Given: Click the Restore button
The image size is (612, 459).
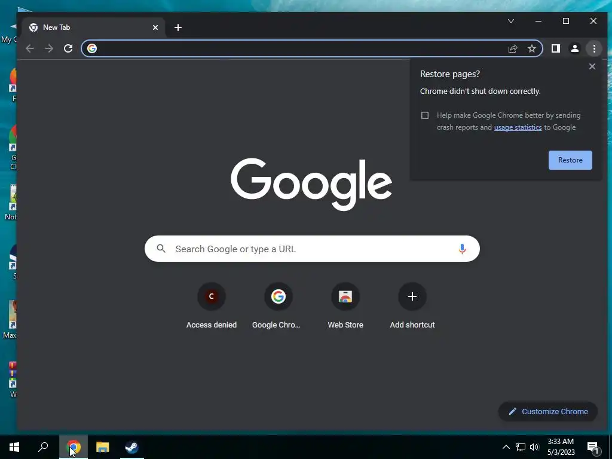Looking at the screenshot, I should tap(570, 160).
